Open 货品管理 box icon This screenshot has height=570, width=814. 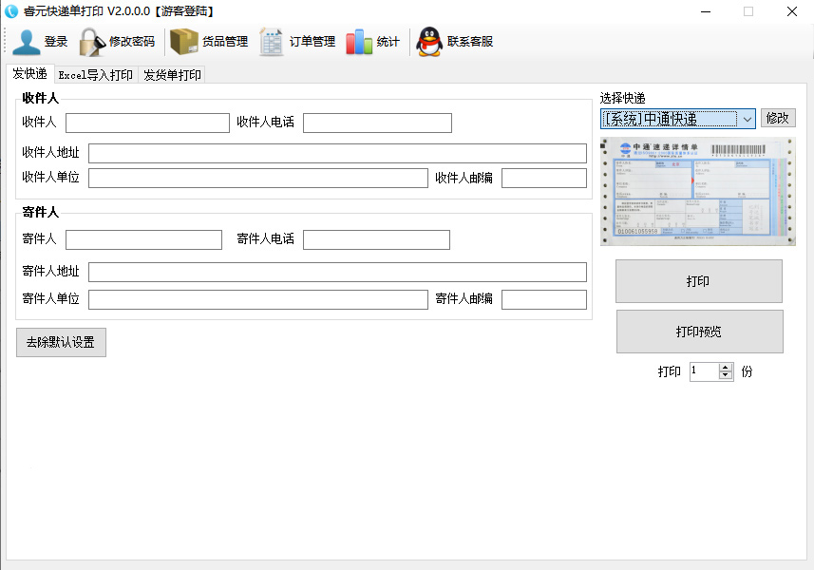[x=183, y=42]
